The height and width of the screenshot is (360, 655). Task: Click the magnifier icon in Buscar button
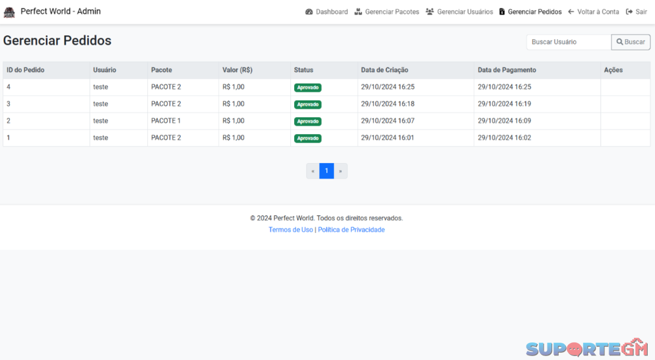pyautogui.click(x=620, y=42)
